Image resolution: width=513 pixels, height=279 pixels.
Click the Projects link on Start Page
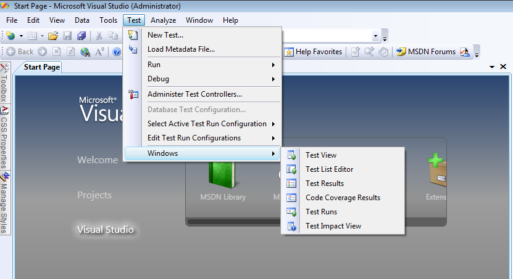(x=94, y=195)
